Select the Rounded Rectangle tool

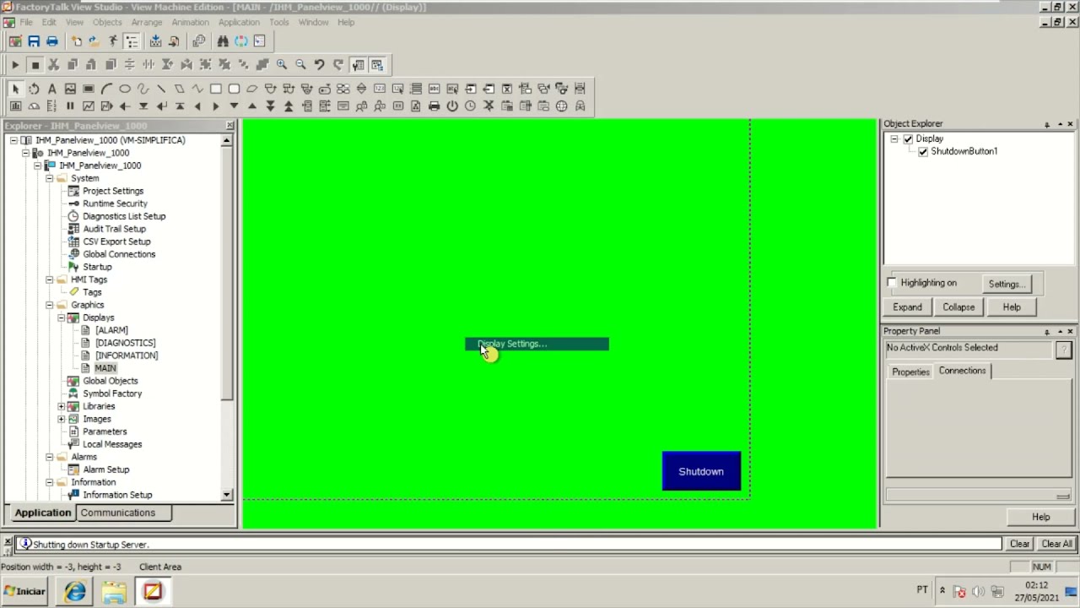[234, 89]
